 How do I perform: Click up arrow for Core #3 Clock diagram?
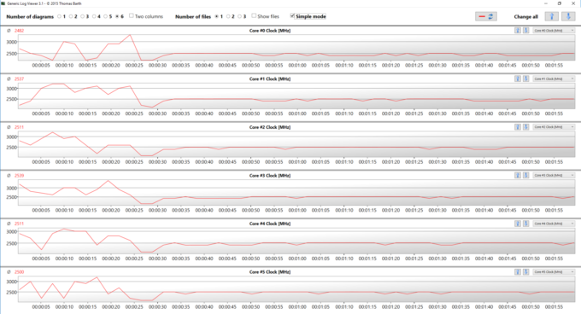(518, 175)
